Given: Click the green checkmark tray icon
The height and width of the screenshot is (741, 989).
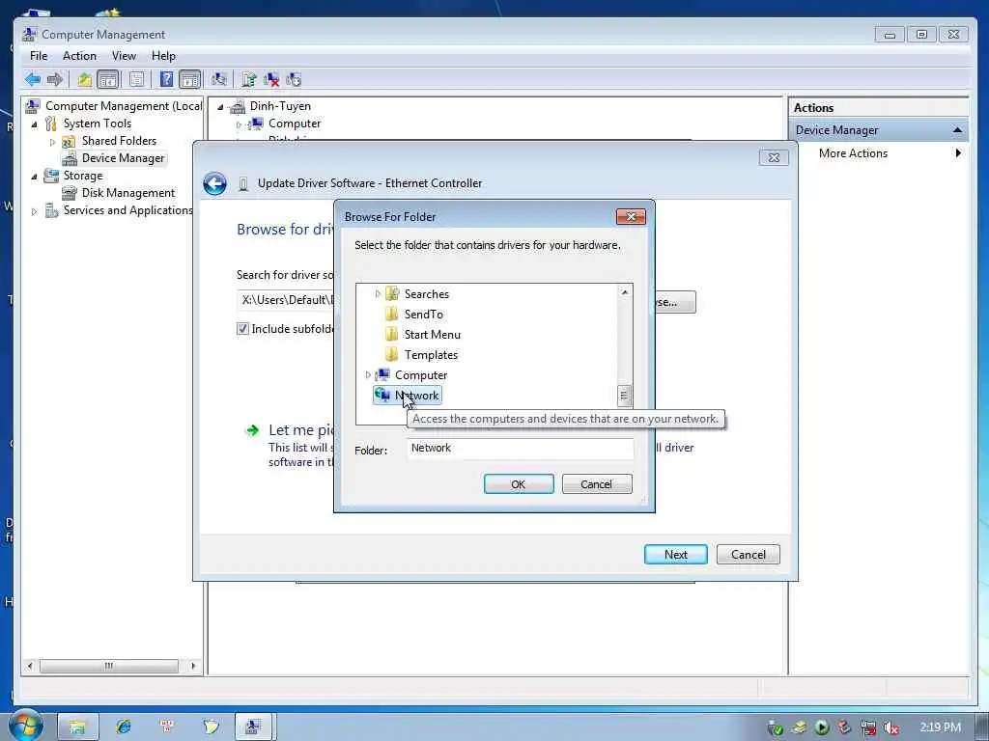Looking at the screenshot, I should tap(776, 728).
